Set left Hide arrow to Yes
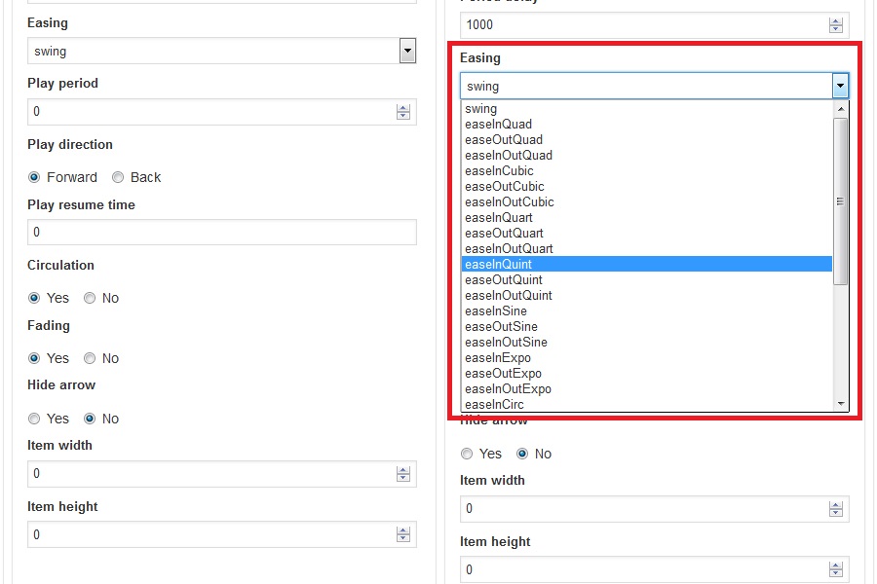 point(34,419)
